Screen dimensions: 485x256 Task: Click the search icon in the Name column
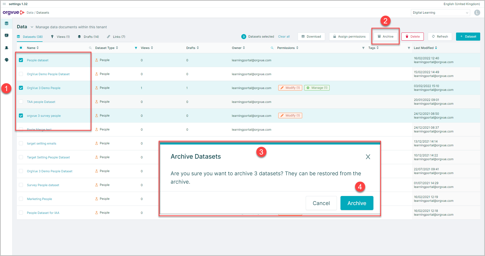pyautogui.click(x=90, y=48)
